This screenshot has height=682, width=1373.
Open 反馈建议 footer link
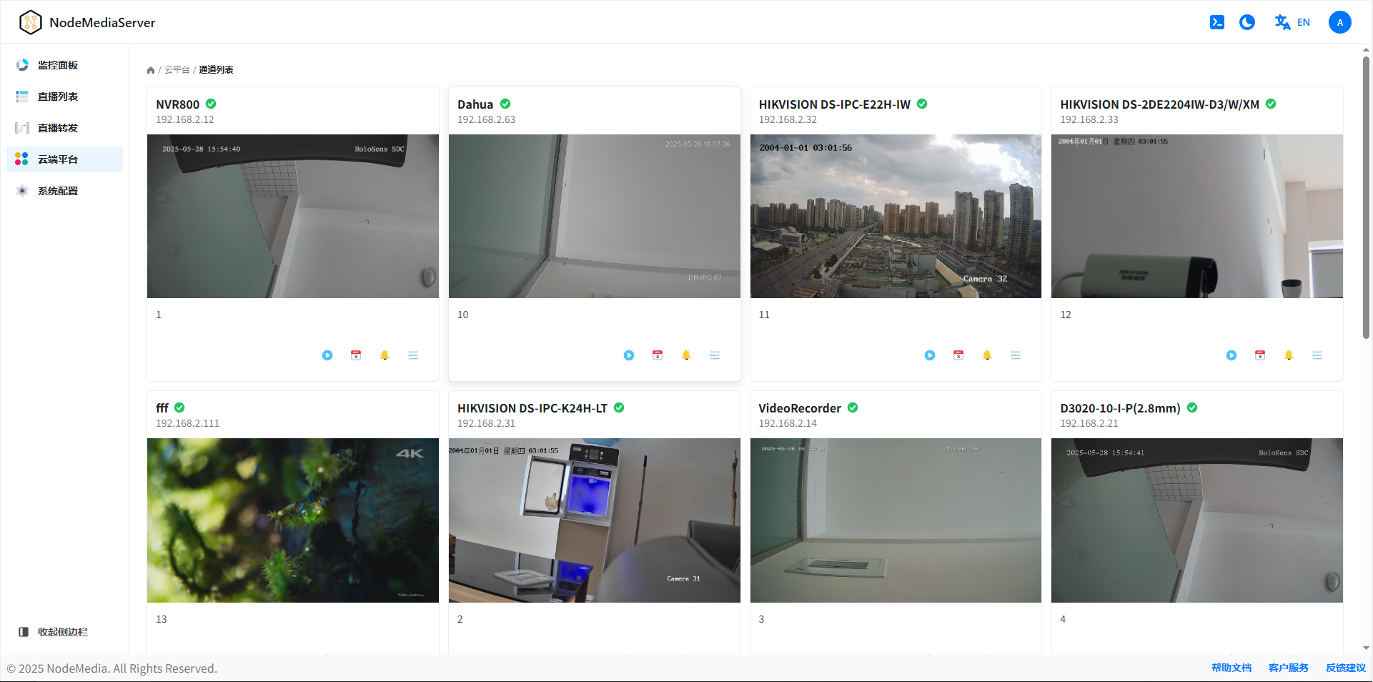click(1346, 668)
